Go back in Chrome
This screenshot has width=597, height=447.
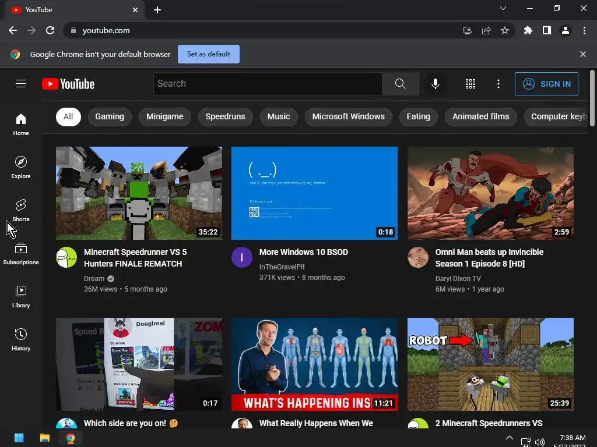pyautogui.click(x=13, y=30)
